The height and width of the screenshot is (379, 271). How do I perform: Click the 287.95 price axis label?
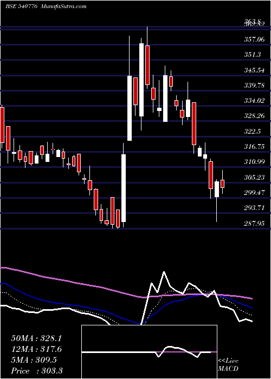(254, 224)
